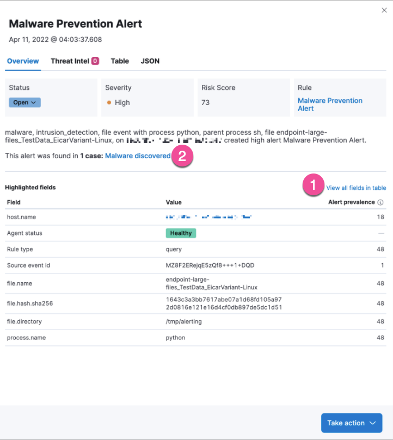Open the Malware discovered case link
The image size is (393, 440).
(138, 156)
